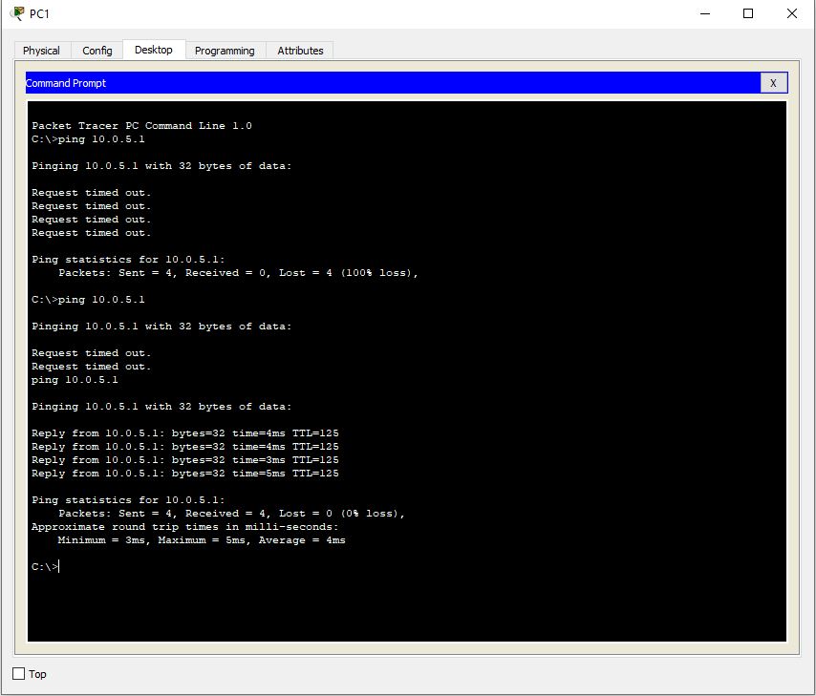Click the Packet Tracer PC Command Line header text
This screenshot has width=816, height=696.
(x=141, y=126)
